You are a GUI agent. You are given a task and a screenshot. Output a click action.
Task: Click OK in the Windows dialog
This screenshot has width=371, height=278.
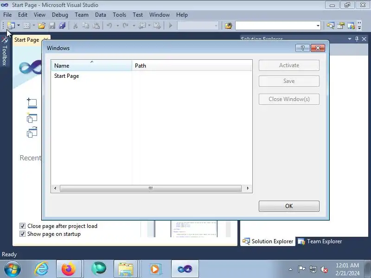(289, 206)
